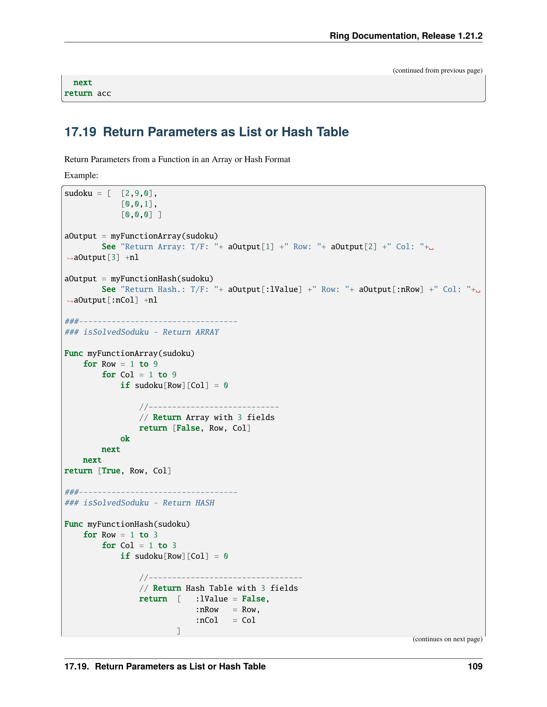Screen dimensions: 547x707
Task: Click the 'Return Hash Table with 3 fields' comment
Action: pos(219,588)
